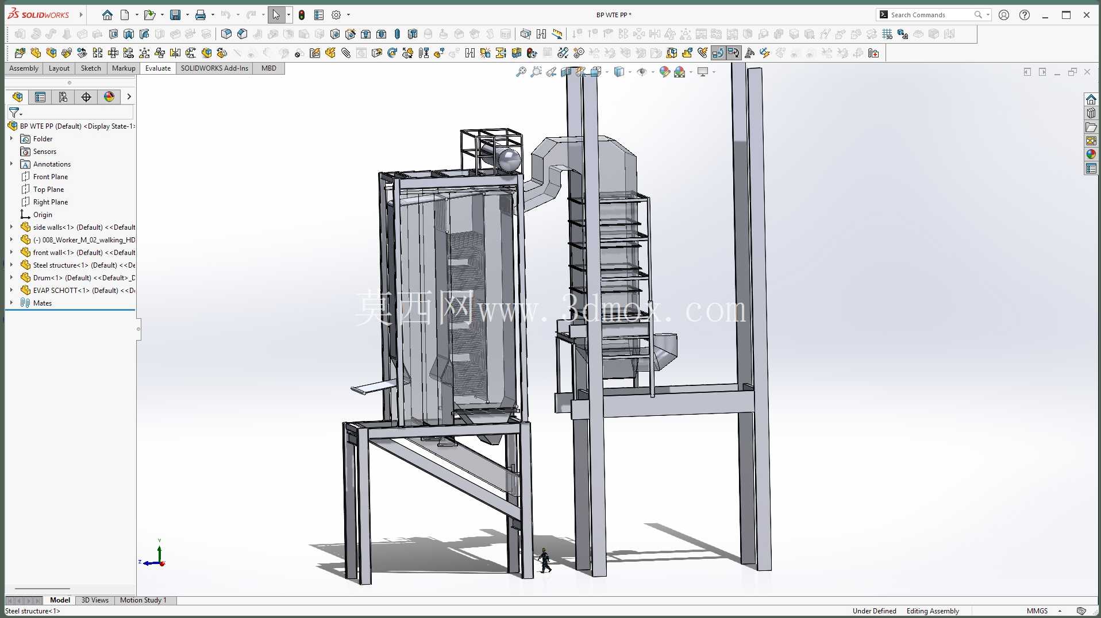Image resolution: width=1101 pixels, height=618 pixels.
Task: Print the active document
Action: pyautogui.click(x=201, y=15)
